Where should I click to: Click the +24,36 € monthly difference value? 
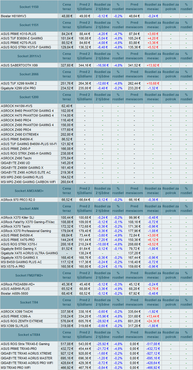tap(153, 321)
